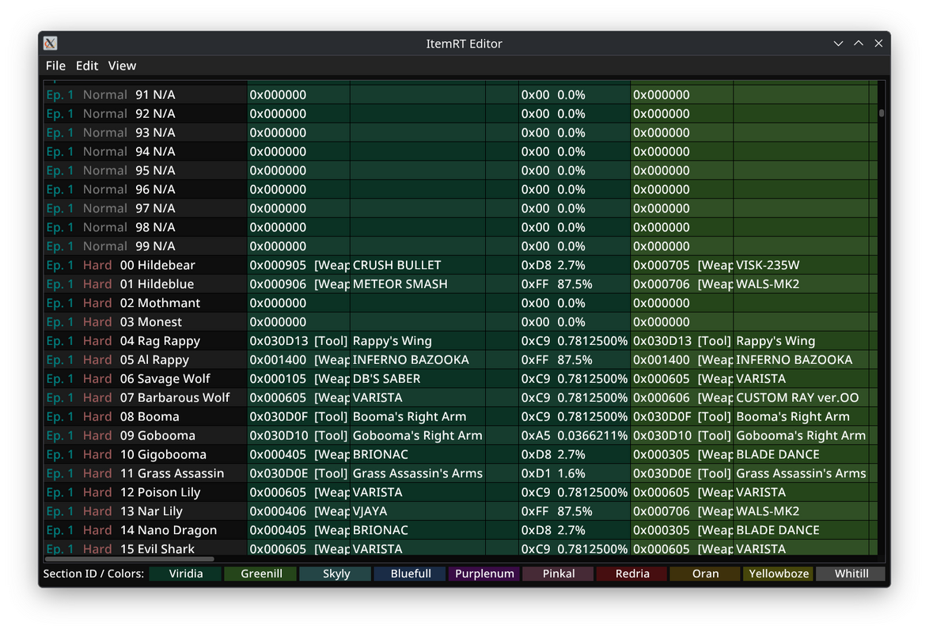The width and height of the screenshot is (929, 633).
Task: Select the Greenill section color
Action: click(x=260, y=574)
